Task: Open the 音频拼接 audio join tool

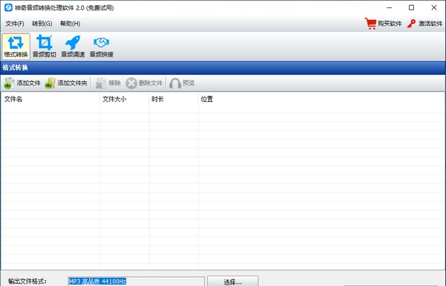Action: coord(102,46)
